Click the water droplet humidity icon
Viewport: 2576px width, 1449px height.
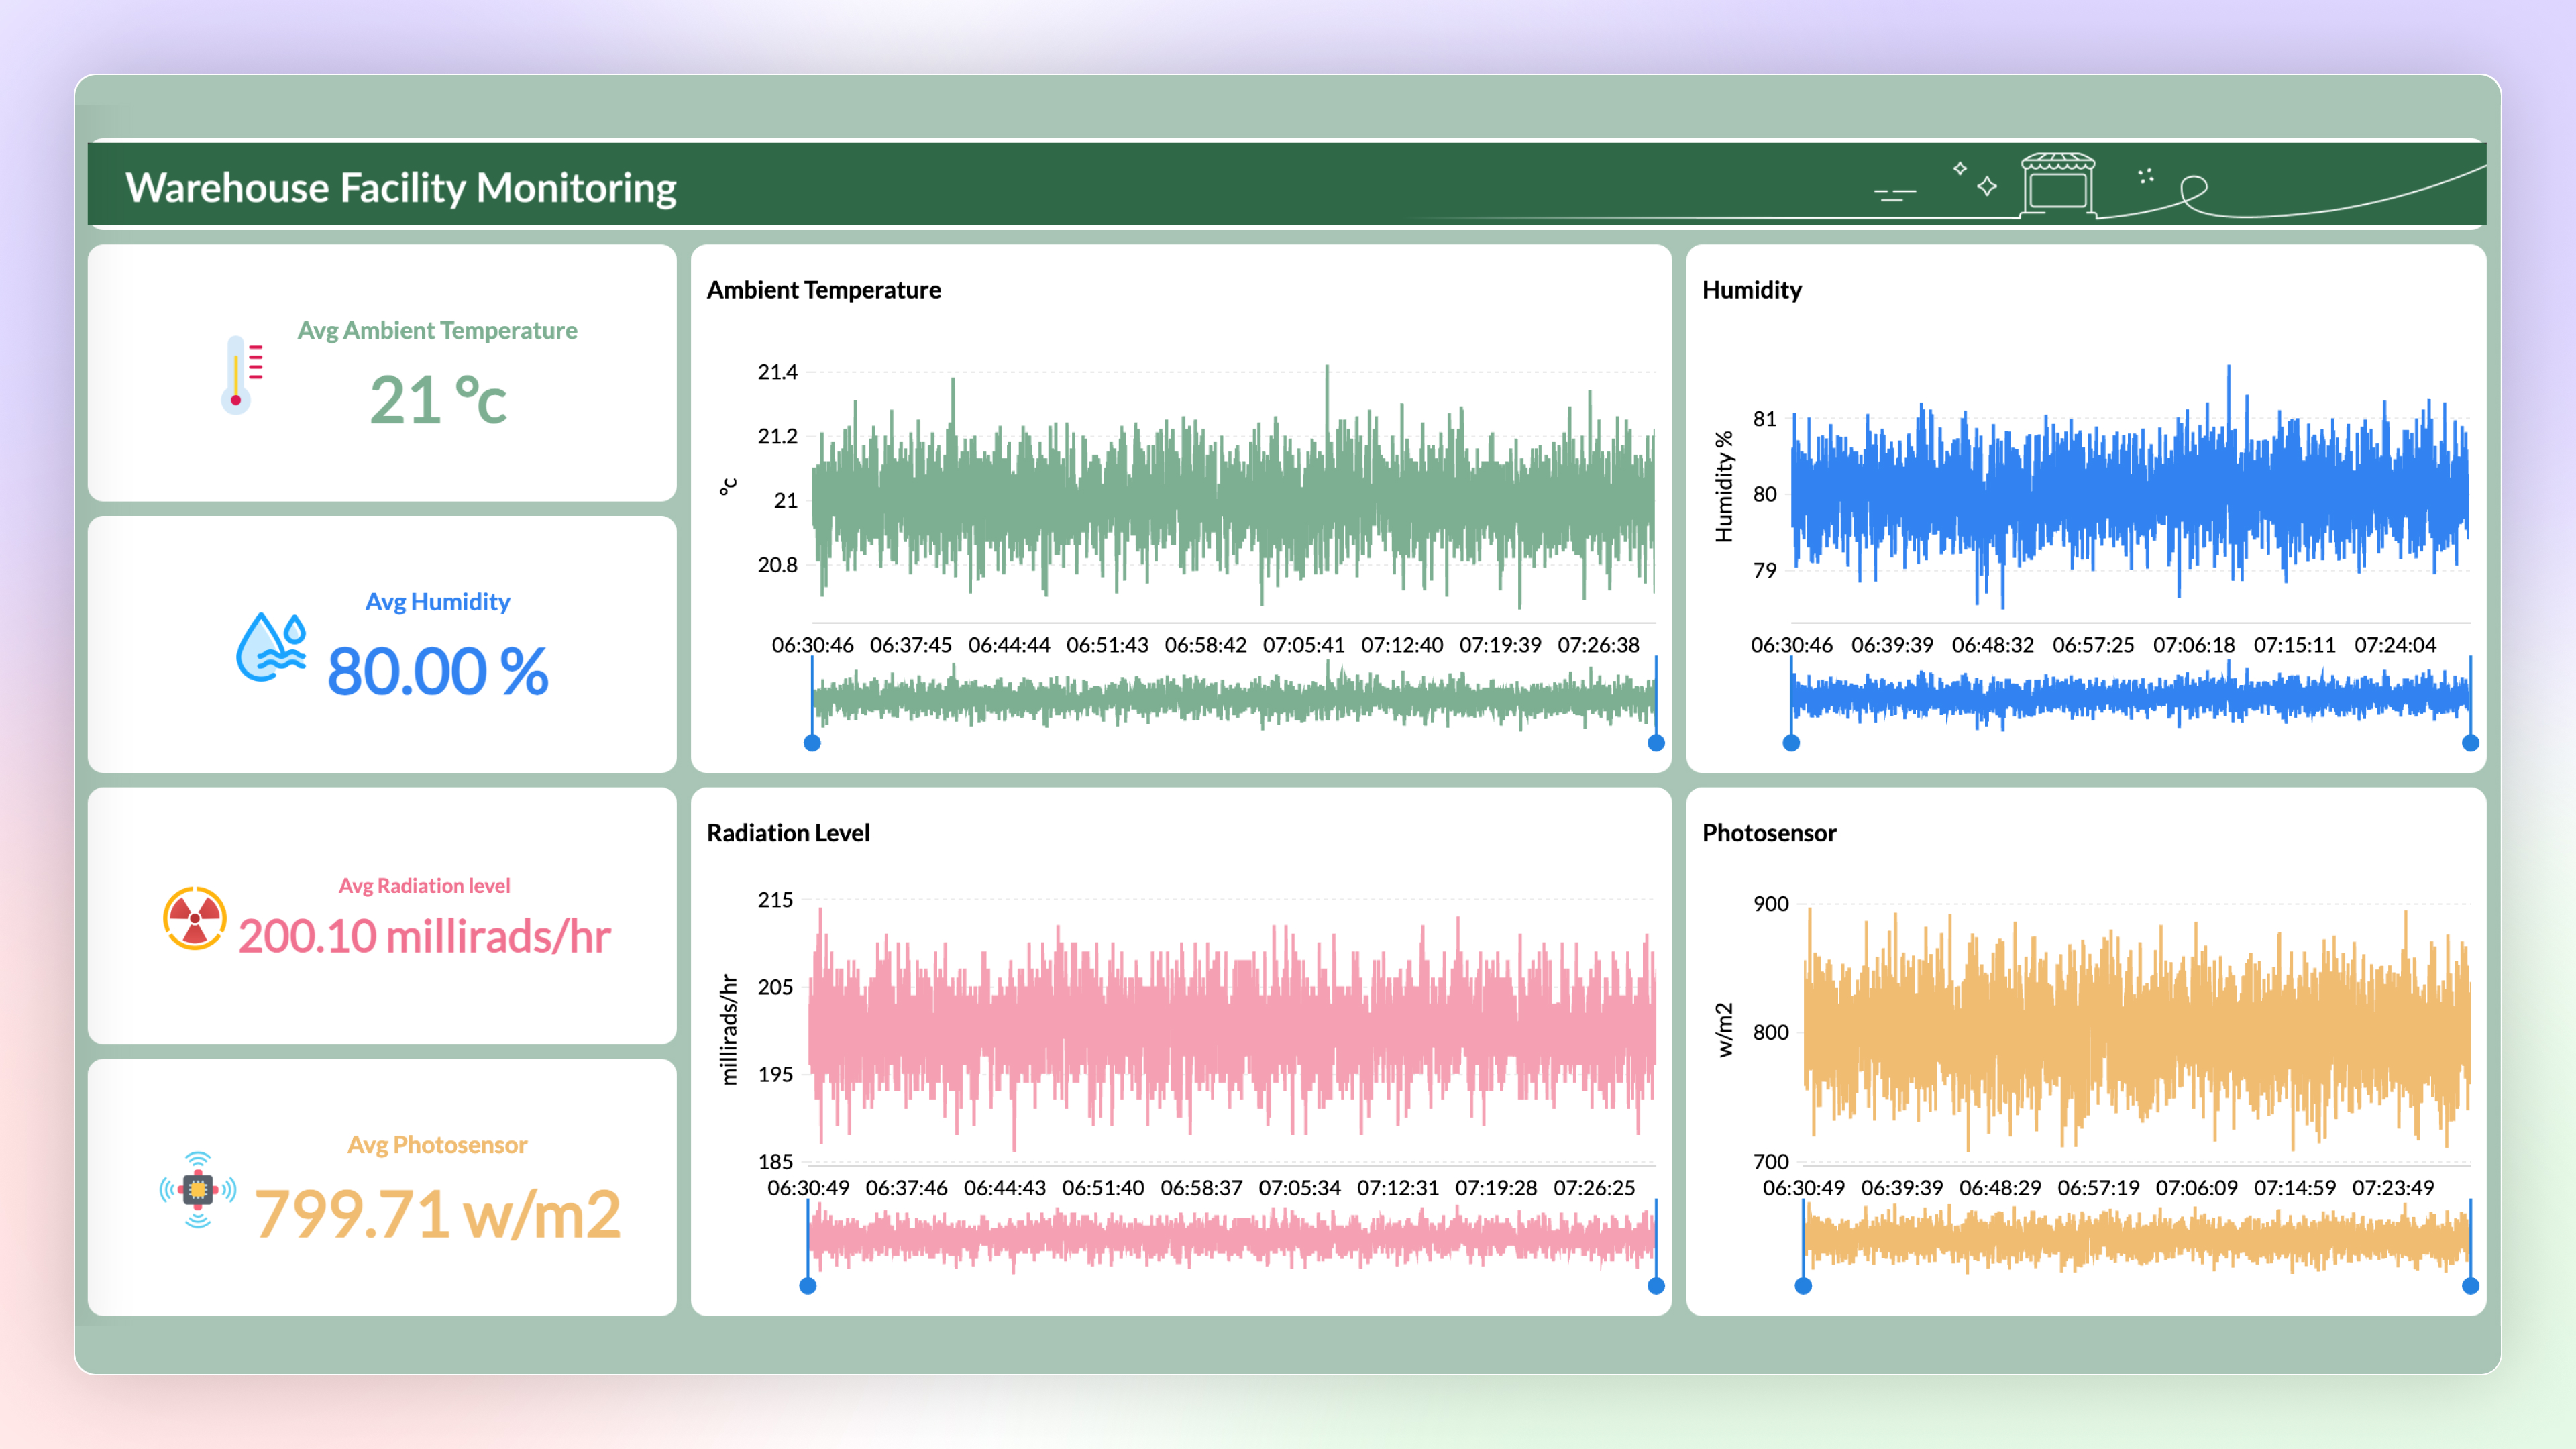click(270, 647)
